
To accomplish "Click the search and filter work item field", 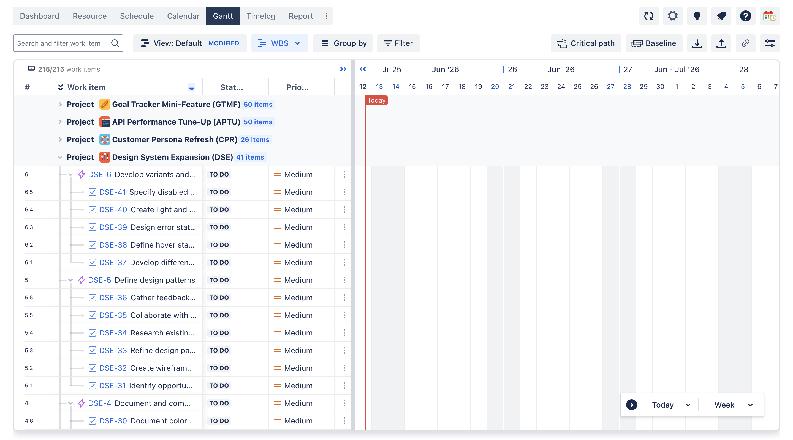I will pyautogui.click(x=68, y=43).
